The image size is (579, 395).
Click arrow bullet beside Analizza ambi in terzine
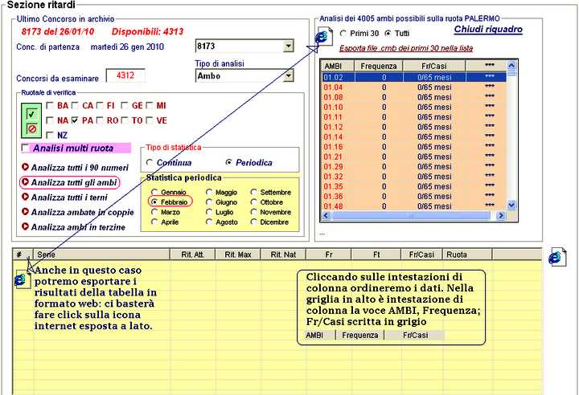25,227
